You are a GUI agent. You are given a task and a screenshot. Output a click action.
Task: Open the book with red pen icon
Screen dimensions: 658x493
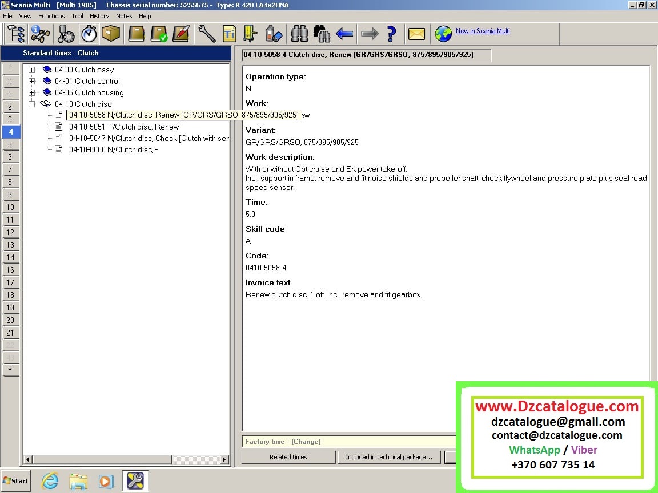pos(181,34)
